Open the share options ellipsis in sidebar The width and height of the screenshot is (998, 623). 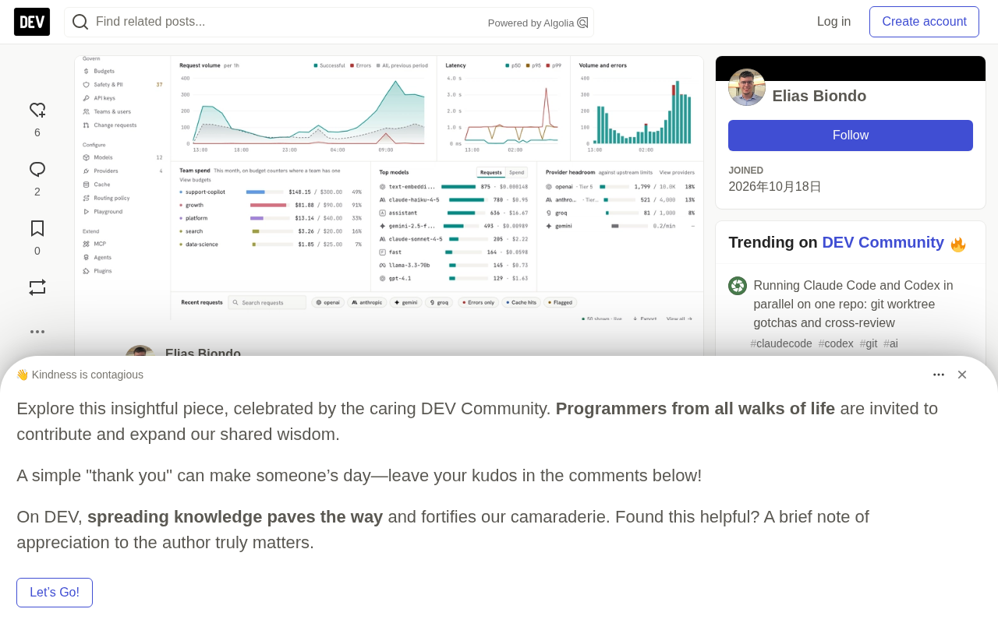pyautogui.click(x=37, y=332)
